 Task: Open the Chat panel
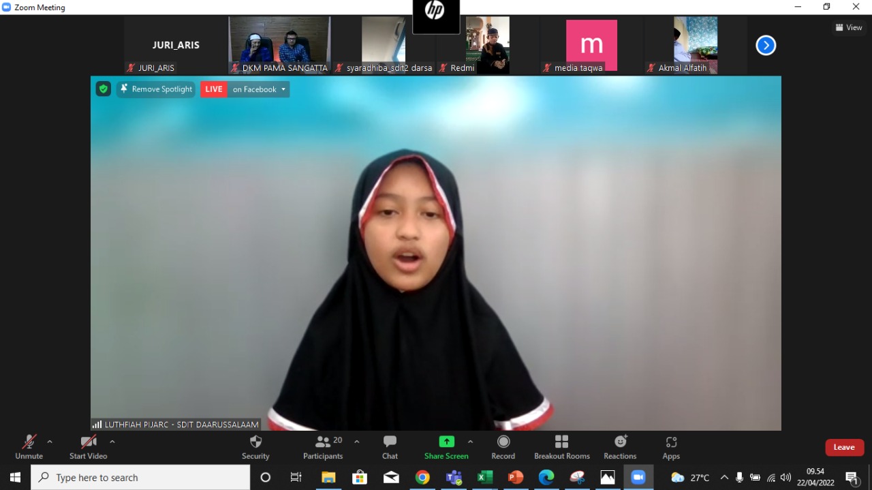[x=390, y=447]
